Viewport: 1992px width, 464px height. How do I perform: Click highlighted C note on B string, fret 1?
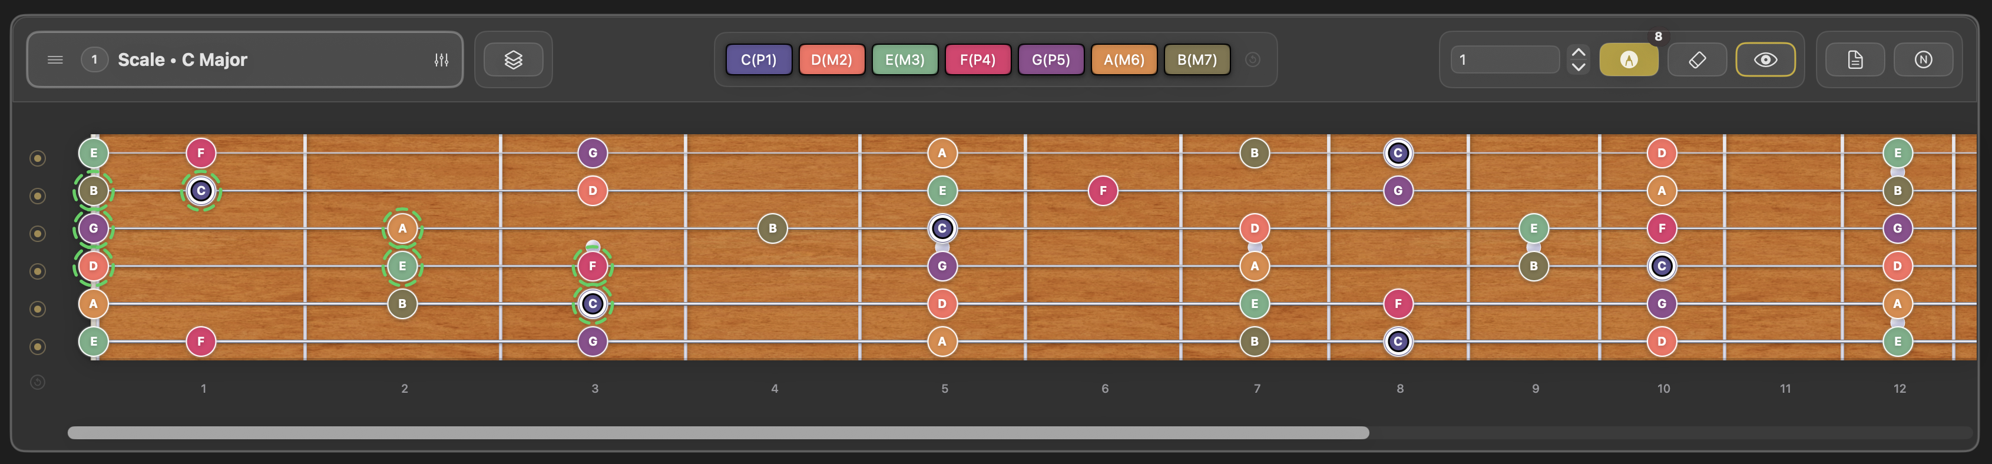point(201,190)
